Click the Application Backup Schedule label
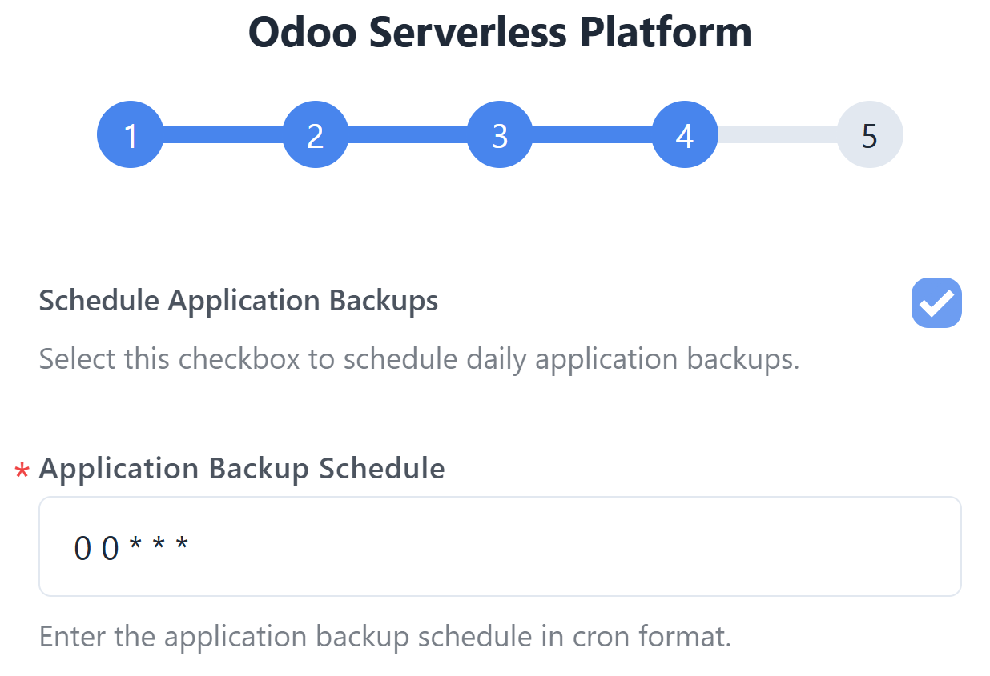The width and height of the screenshot is (990, 676). [x=242, y=468]
